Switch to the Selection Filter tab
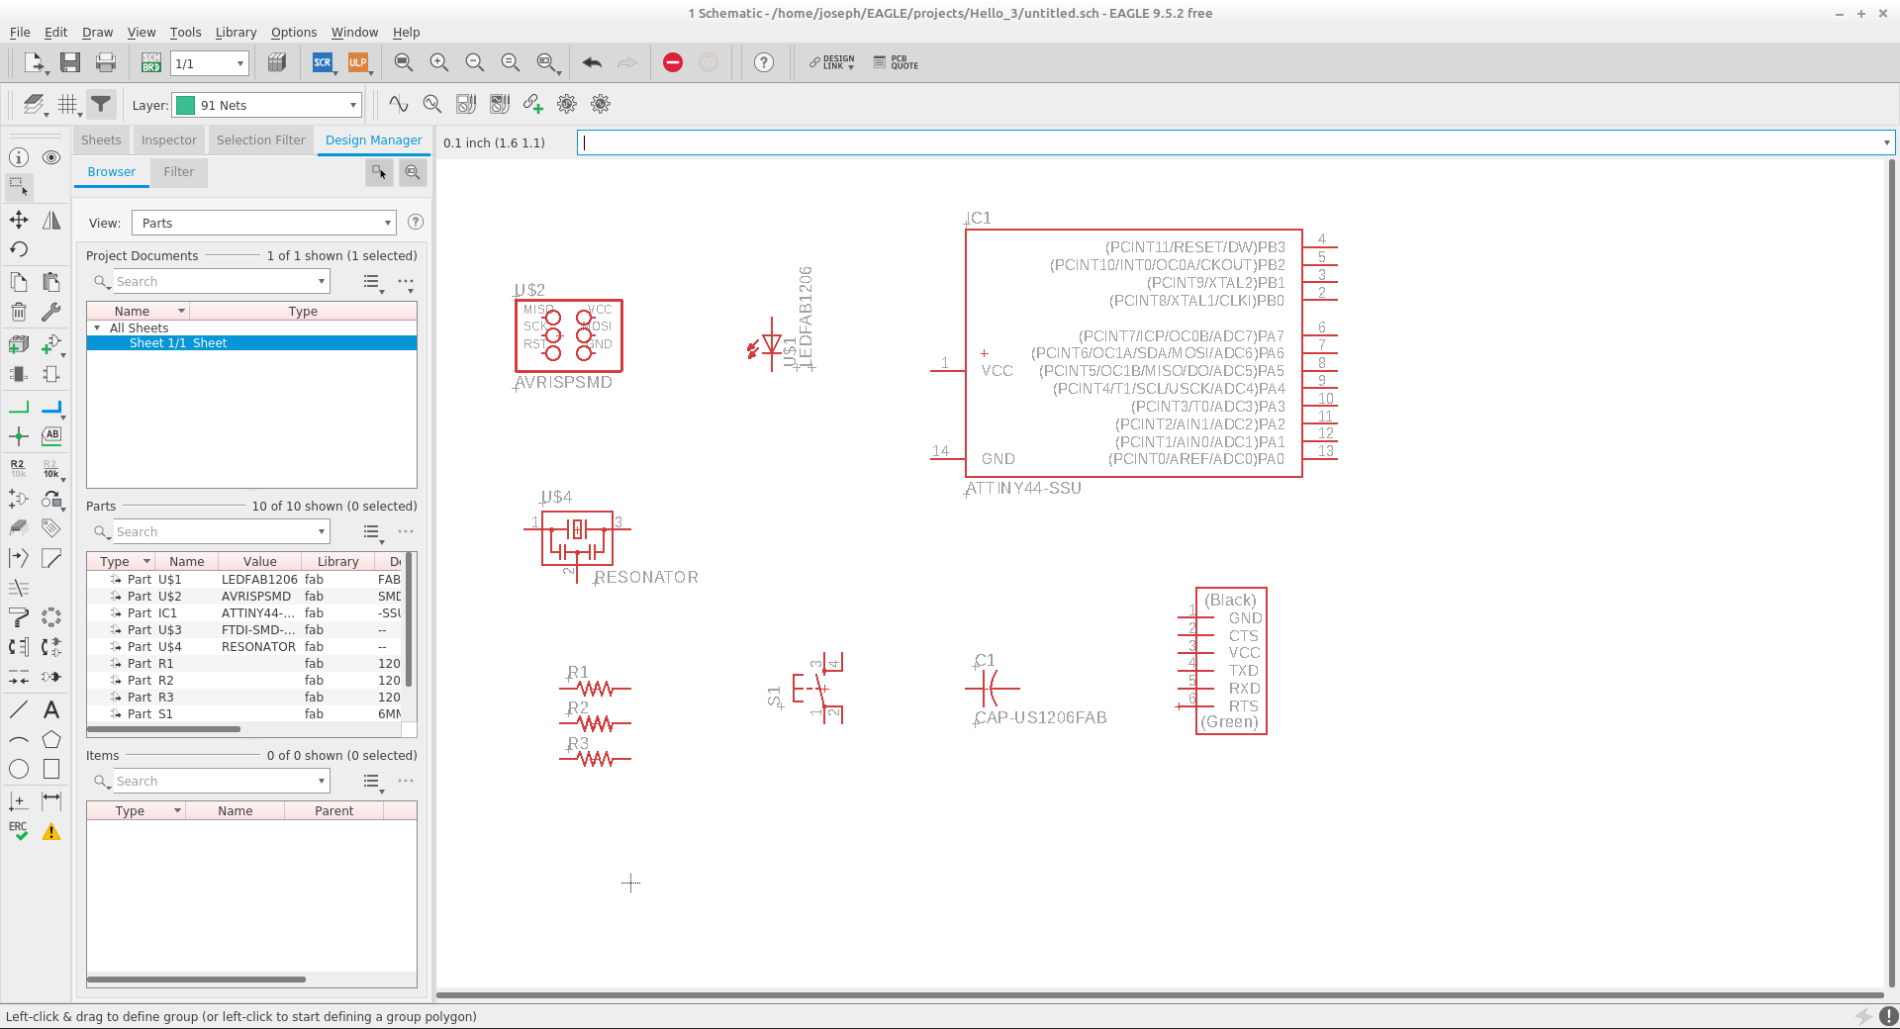The image size is (1900, 1029). [x=261, y=140]
